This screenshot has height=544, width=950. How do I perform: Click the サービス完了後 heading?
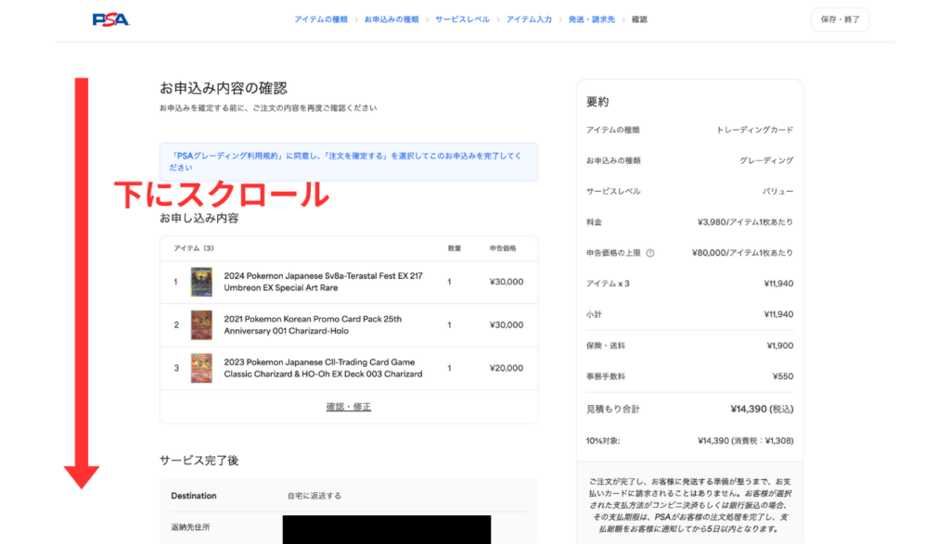coord(199,461)
